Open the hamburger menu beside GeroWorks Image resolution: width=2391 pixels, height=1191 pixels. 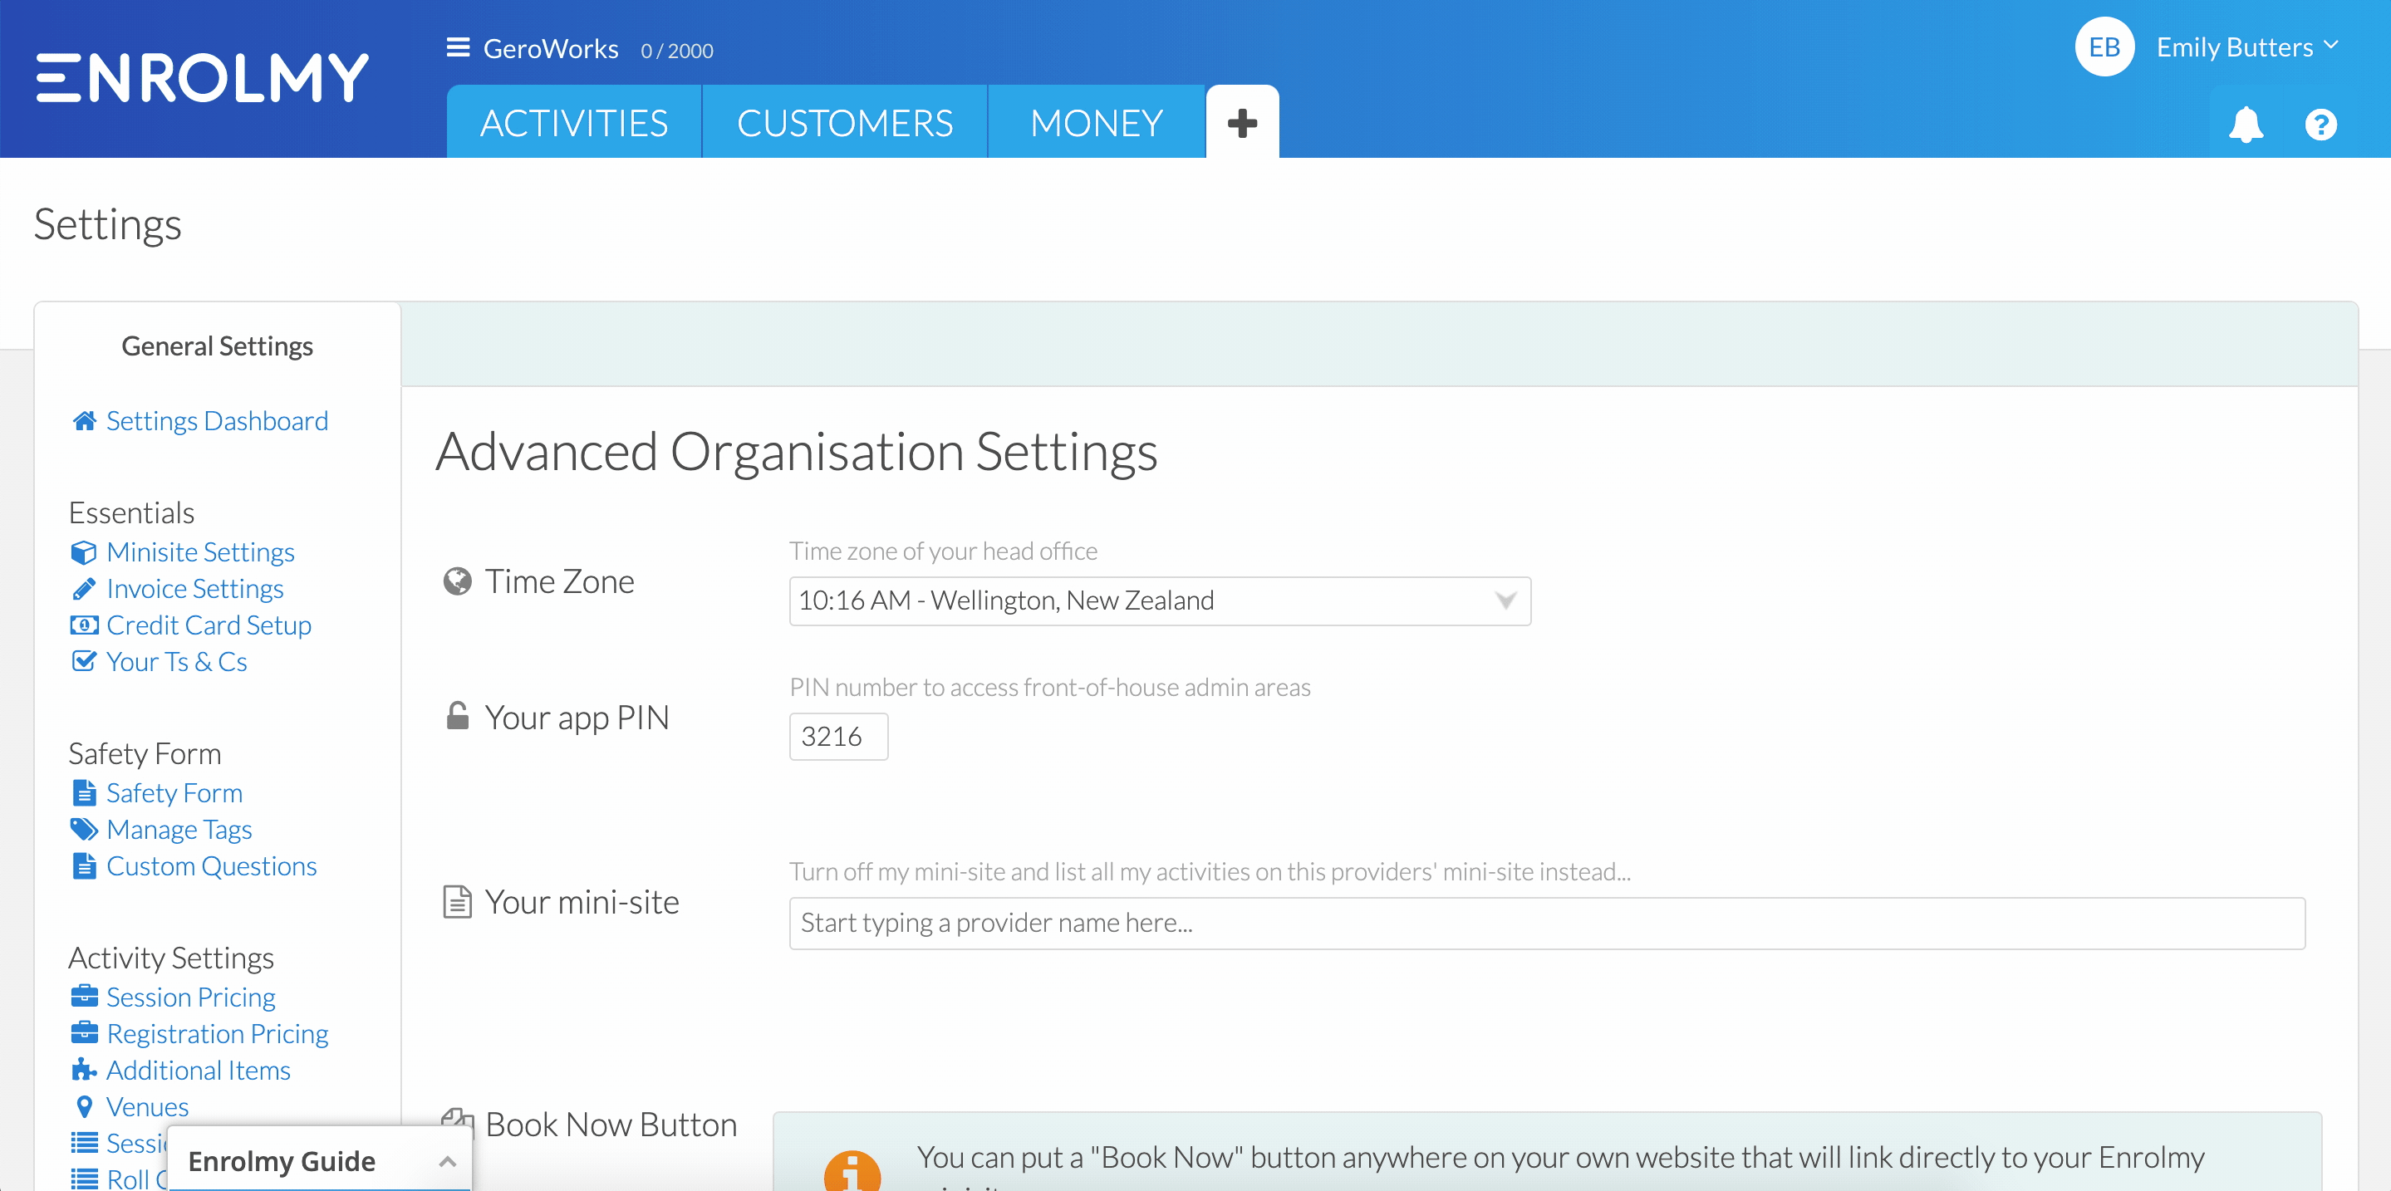[x=458, y=47]
